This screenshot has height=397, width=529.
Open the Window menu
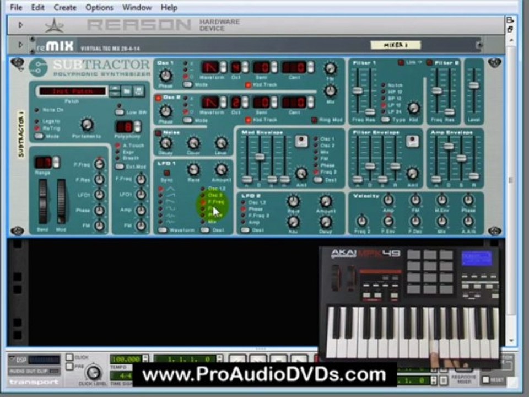pos(137,7)
